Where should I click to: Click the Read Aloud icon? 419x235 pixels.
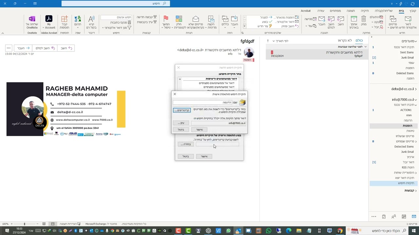coord(91,19)
